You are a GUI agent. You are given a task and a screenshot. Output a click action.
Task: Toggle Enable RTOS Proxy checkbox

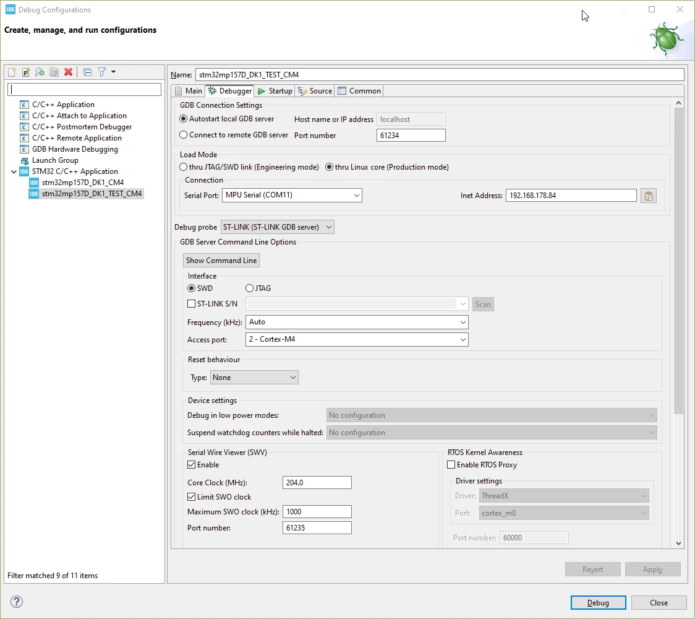coord(451,465)
